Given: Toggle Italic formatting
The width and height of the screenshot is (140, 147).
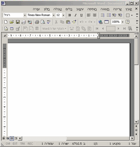Looking at the screenshot, I should (75, 15).
